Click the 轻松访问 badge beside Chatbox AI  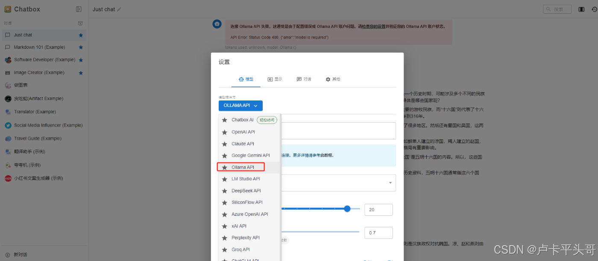[x=267, y=120]
